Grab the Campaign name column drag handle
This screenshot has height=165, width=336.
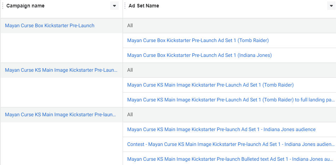[2, 6]
